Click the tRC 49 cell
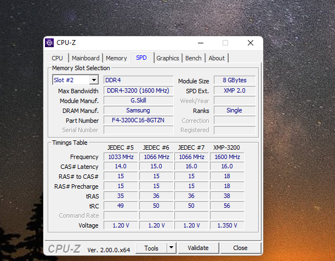This screenshot has width=335, height=261. (121, 206)
